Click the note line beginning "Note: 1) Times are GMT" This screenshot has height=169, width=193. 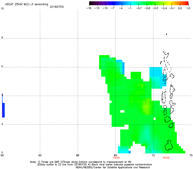(x=81, y=162)
